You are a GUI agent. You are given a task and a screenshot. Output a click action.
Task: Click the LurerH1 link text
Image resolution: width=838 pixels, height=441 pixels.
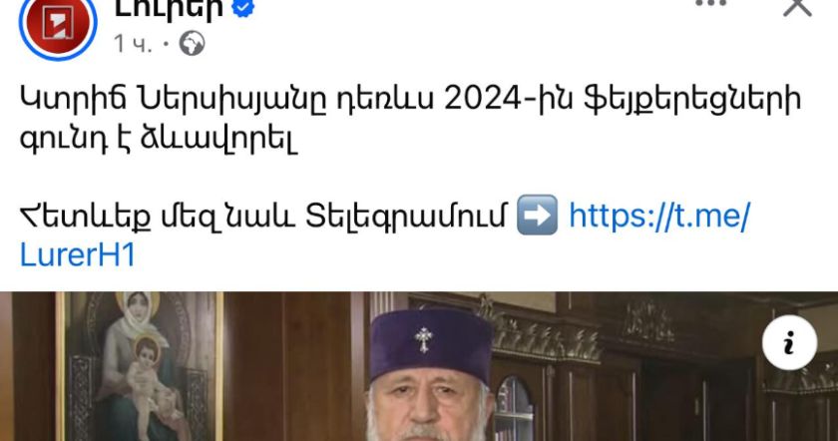[78, 254]
